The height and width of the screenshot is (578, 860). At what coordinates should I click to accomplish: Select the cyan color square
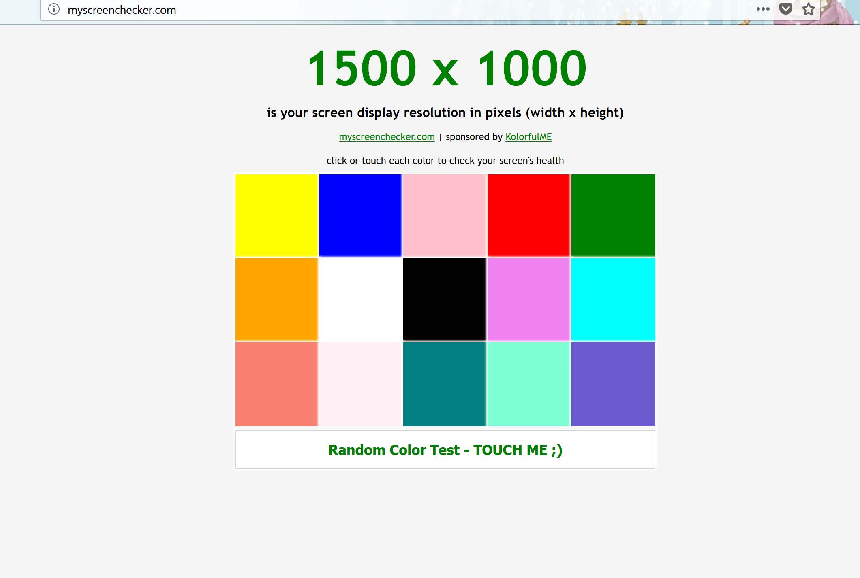click(x=613, y=300)
